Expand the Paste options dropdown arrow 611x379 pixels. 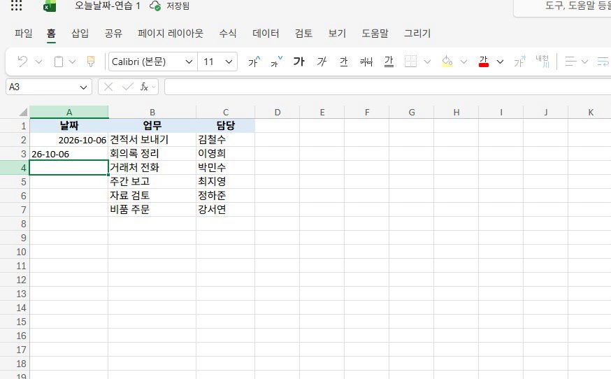point(72,62)
